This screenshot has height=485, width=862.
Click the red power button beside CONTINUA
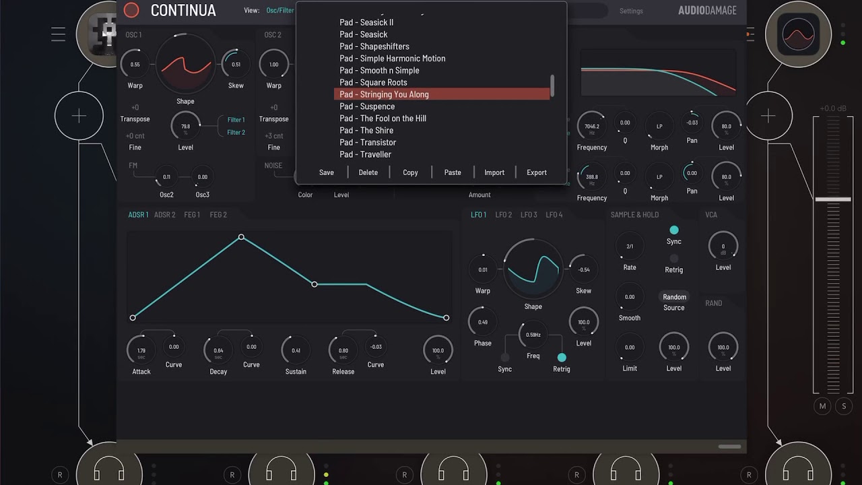pyautogui.click(x=132, y=10)
